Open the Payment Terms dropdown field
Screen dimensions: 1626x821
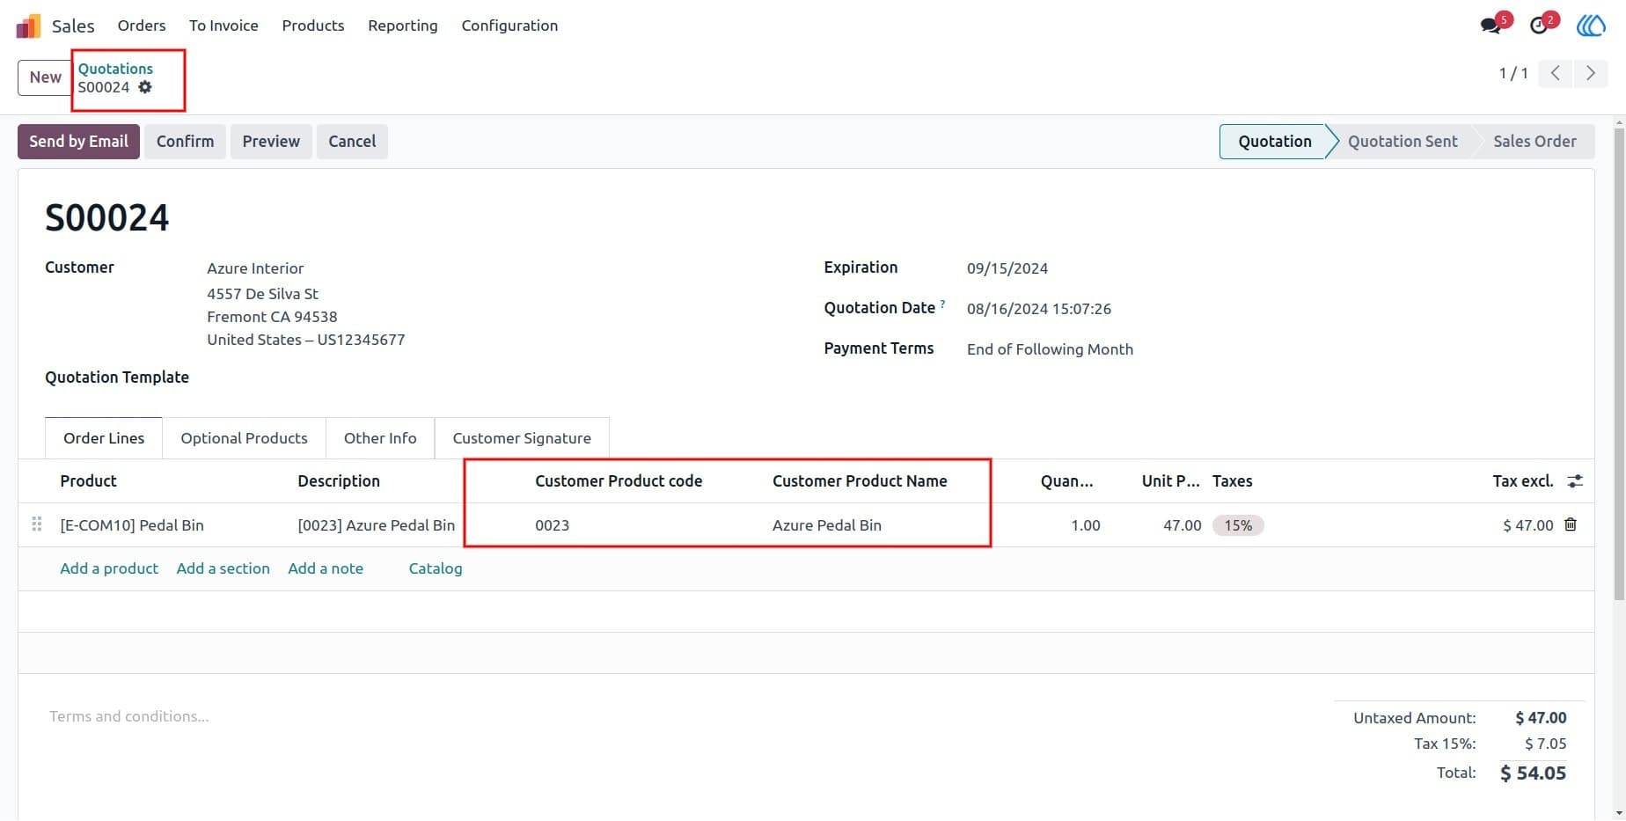click(1050, 349)
